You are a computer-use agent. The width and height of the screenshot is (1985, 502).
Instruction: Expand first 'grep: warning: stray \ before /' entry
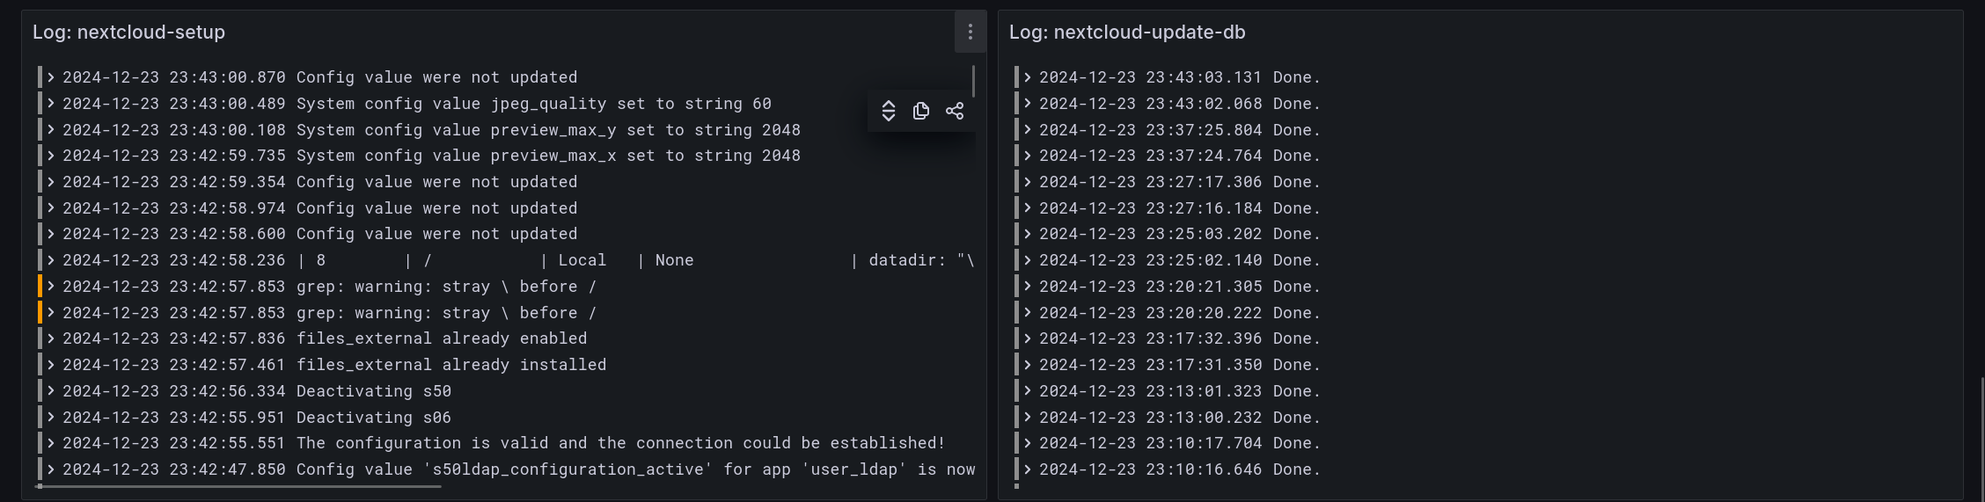(x=51, y=287)
